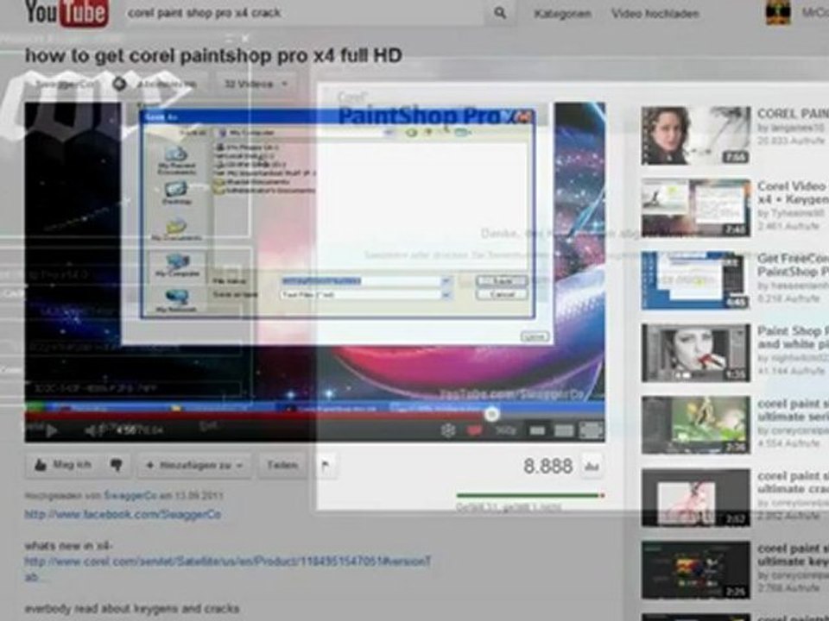Toggle the red annotations icon in player
829x621 pixels.
point(474,431)
